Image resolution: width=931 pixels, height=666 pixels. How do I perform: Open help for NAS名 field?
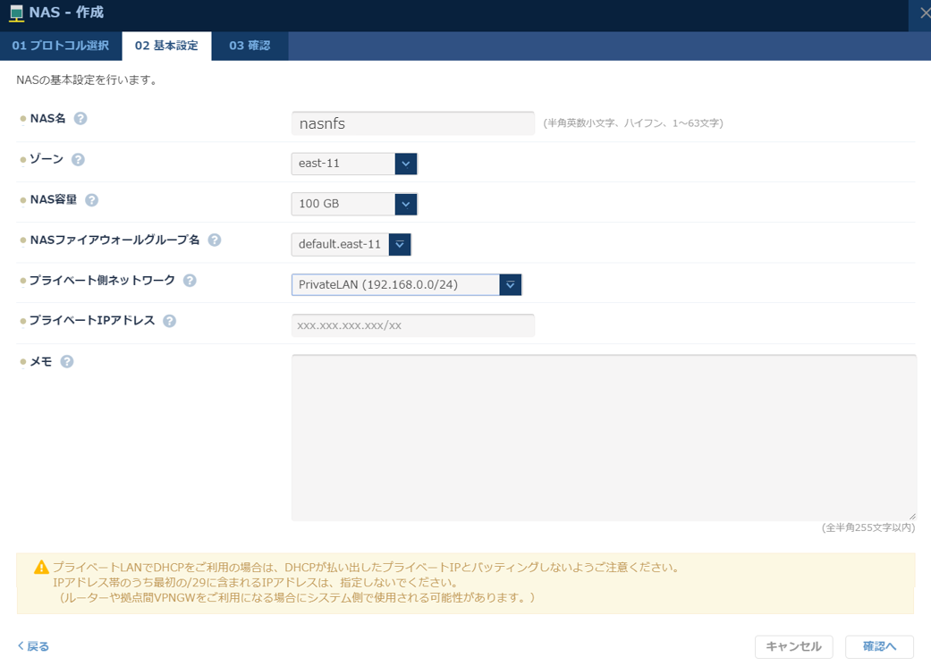pos(82,117)
